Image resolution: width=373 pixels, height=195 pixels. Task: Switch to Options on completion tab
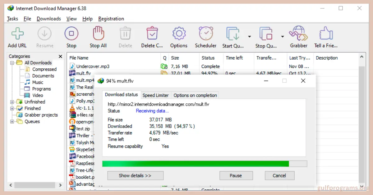point(195,95)
